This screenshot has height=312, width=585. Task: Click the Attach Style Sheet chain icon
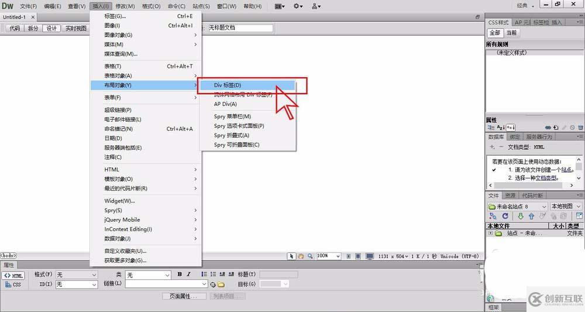coord(548,128)
